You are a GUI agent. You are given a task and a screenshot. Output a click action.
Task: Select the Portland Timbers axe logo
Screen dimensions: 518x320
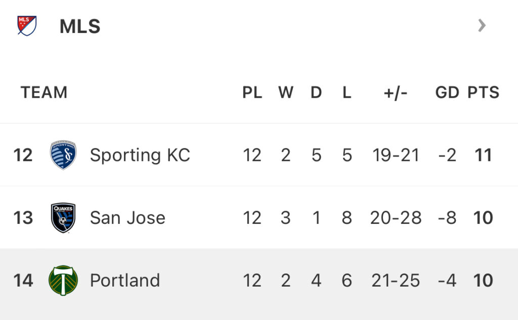pos(63,281)
